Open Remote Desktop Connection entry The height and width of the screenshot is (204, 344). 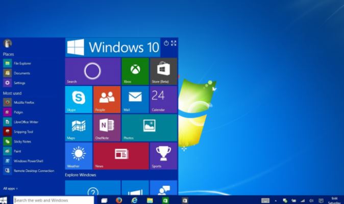[29, 171]
